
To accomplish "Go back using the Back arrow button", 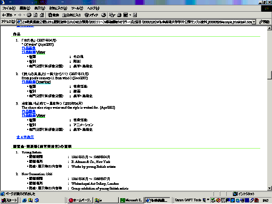I will (7, 15).
